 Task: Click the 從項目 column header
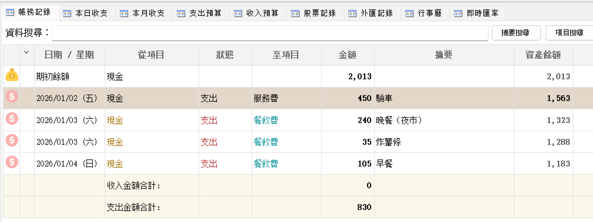pos(152,55)
